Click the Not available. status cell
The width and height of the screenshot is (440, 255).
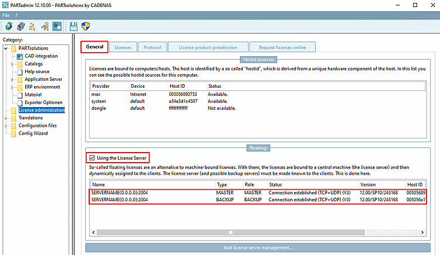pos(222,108)
